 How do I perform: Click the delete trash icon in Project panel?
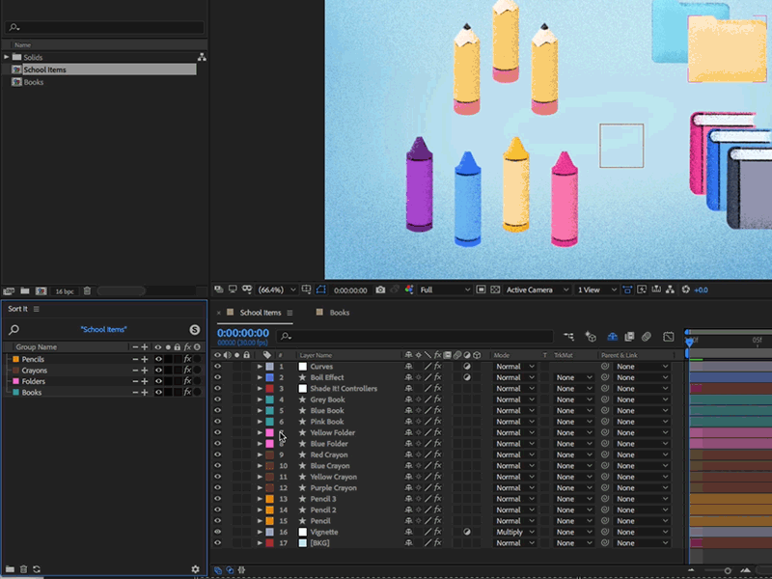point(87,290)
